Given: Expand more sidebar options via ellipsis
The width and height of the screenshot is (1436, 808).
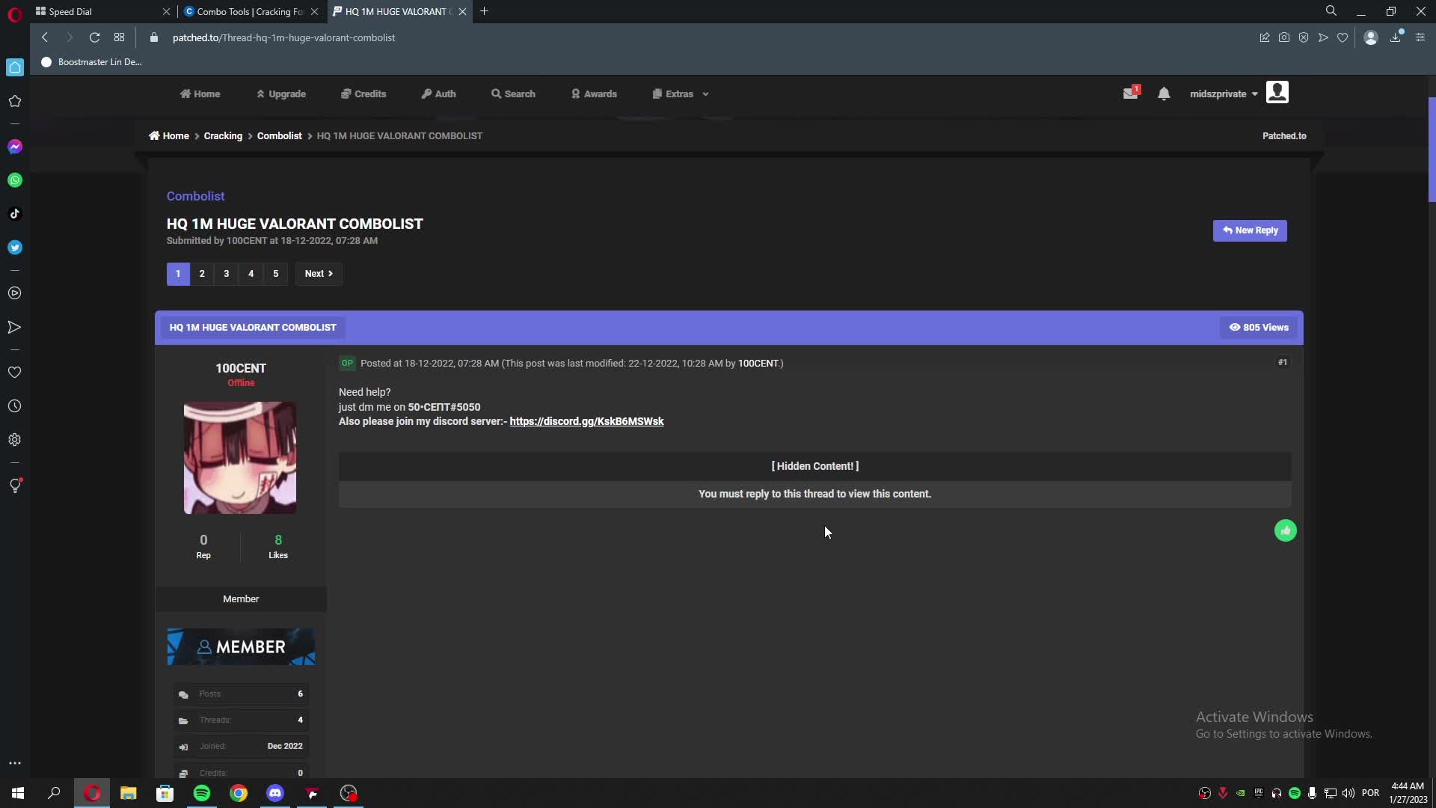Looking at the screenshot, I should 15,762.
